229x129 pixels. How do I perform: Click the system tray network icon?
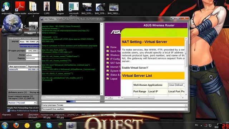(210, 125)
